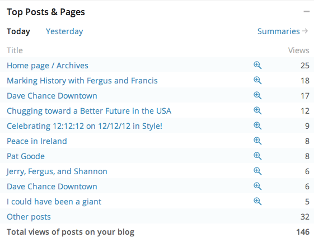
Task: Open magnifier for I could have been a giant
Action: pos(257,201)
